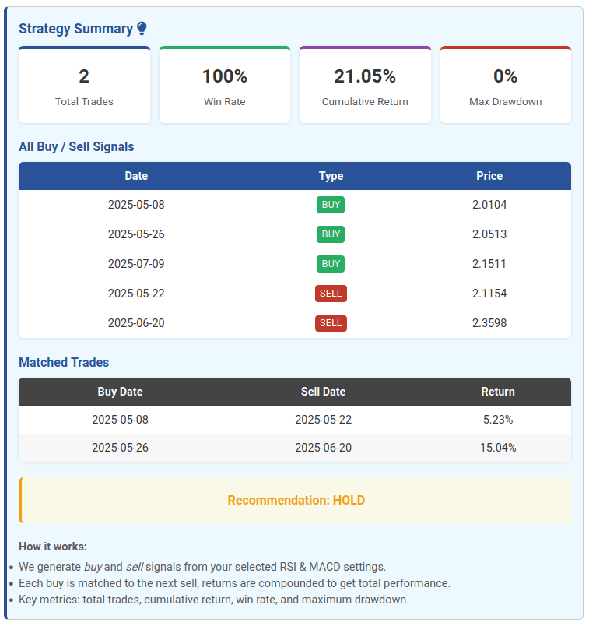Click the Recommendation: HOLD banner

296,500
